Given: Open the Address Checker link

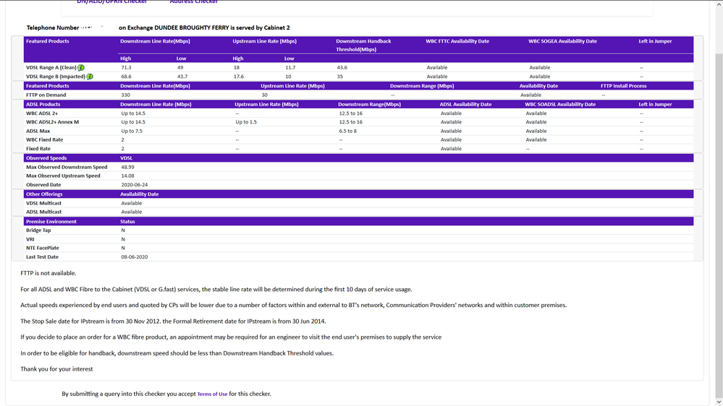Looking at the screenshot, I should [193, 2].
